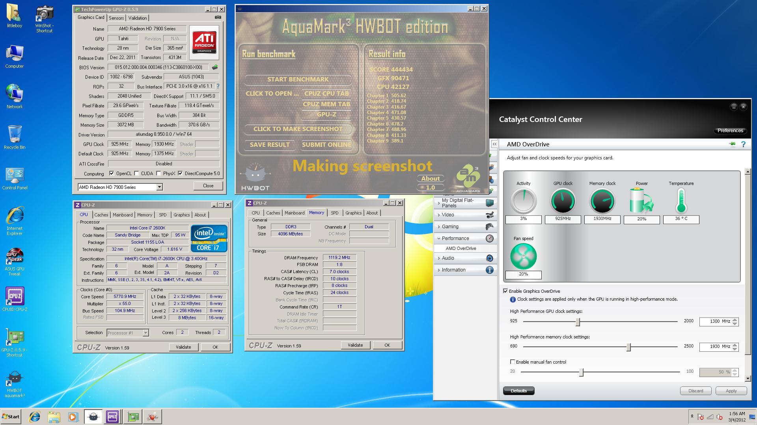
Task: Adjust the High Performance GPU clock slider
Action: point(578,322)
